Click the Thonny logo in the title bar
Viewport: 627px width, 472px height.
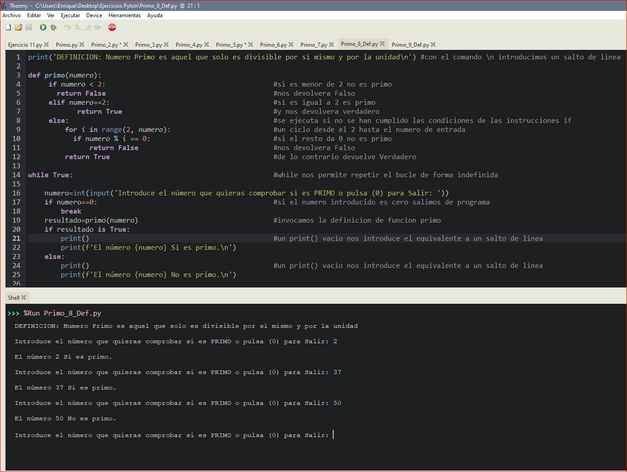pyautogui.click(x=4, y=5)
